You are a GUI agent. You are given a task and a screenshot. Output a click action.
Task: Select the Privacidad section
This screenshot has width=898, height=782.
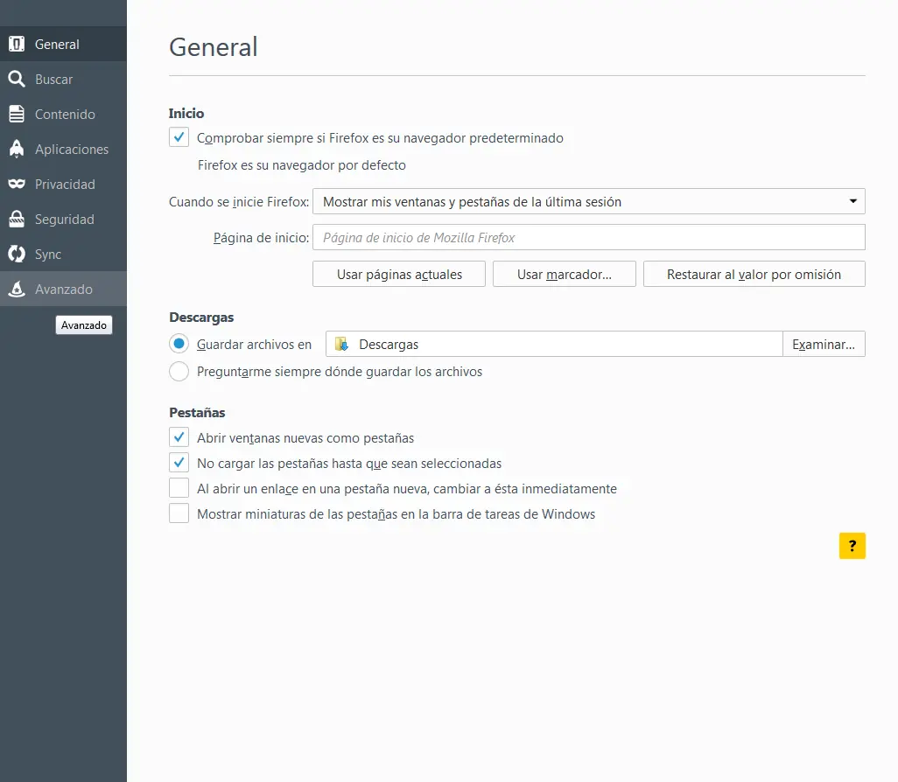[x=63, y=184]
